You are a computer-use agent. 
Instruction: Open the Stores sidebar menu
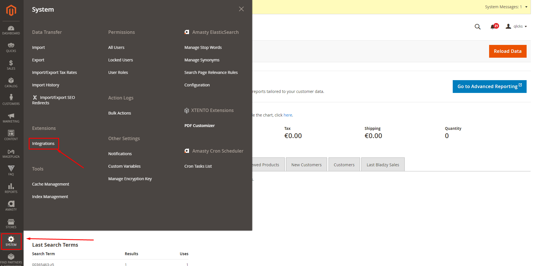11,224
